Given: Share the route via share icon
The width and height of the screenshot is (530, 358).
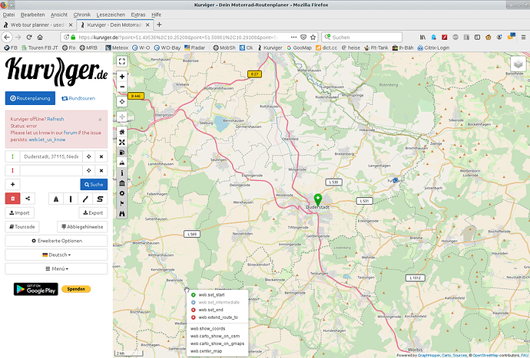Looking at the screenshot, I should click(x=28, y=199).
